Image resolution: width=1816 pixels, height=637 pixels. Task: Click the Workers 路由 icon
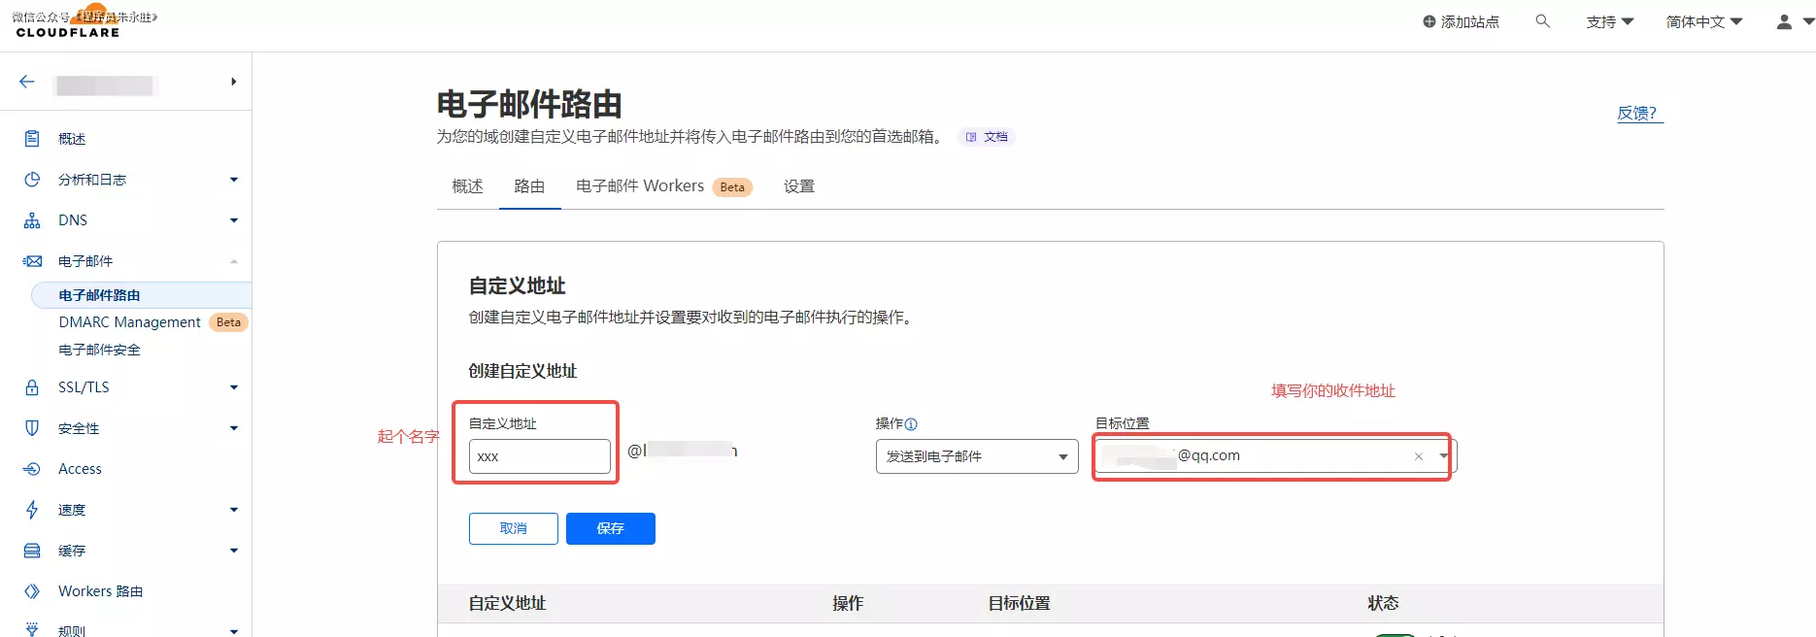[32, 591]
